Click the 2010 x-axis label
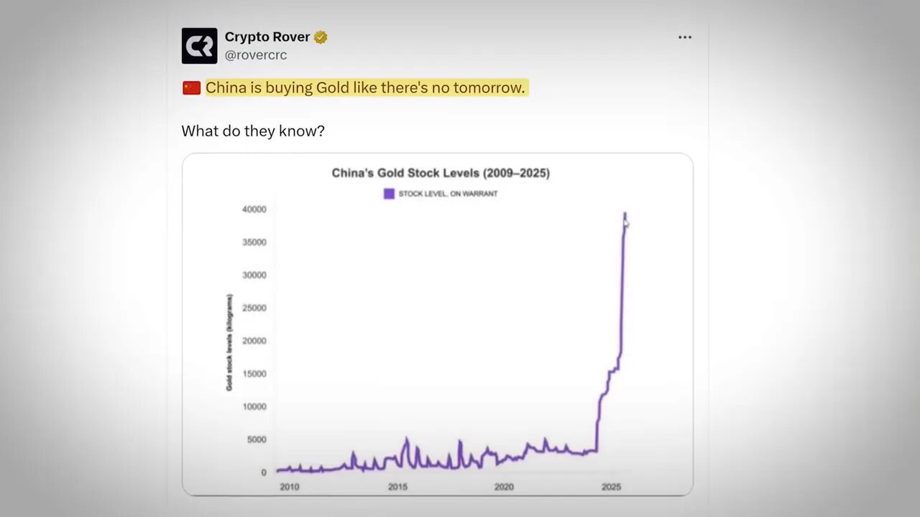 click(x=290, y=487)
